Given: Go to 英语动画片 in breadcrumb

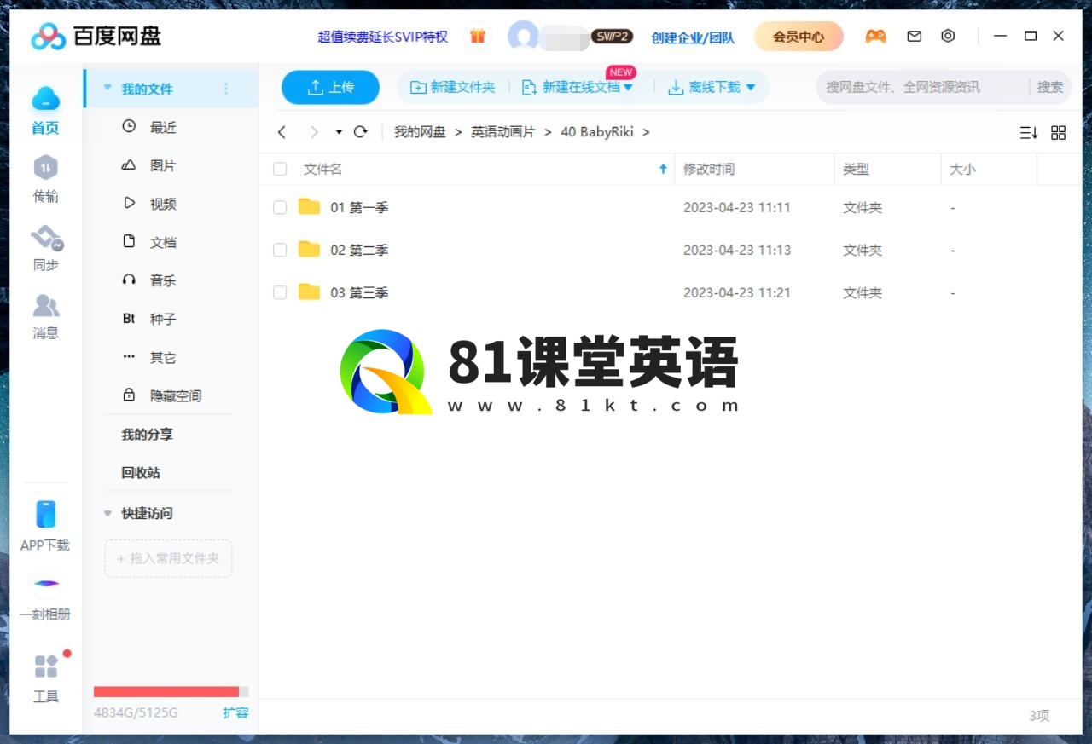Looking at the screenshot, I should [x=503, y=132].
